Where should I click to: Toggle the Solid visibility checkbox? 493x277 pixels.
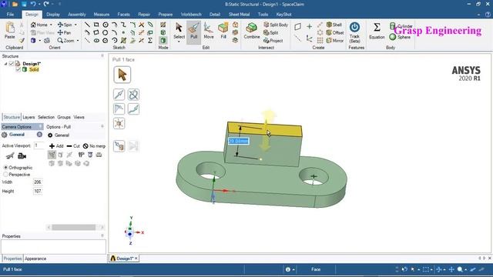(x=18, y=69)
